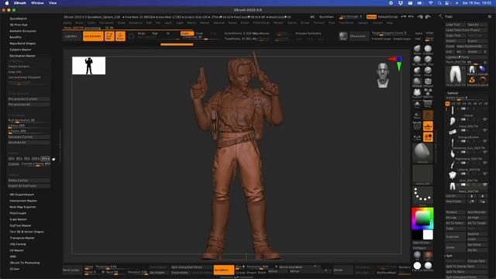Image resolution: width=496 pixels, height=279 pixels.
Task: Enable the Mrgb mode
Action: 141,33
